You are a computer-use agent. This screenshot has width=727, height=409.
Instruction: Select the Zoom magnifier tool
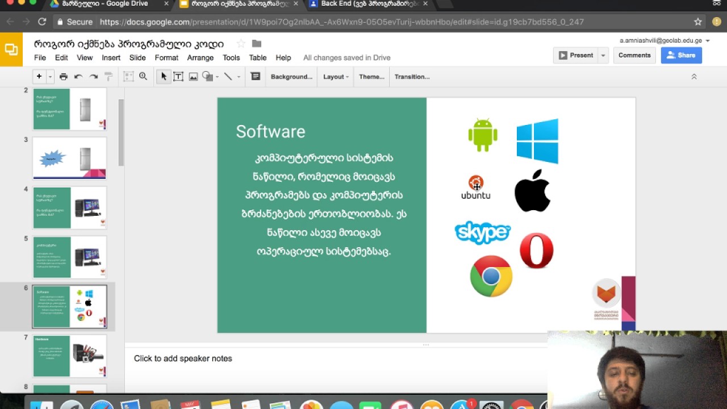pos(143,77)
